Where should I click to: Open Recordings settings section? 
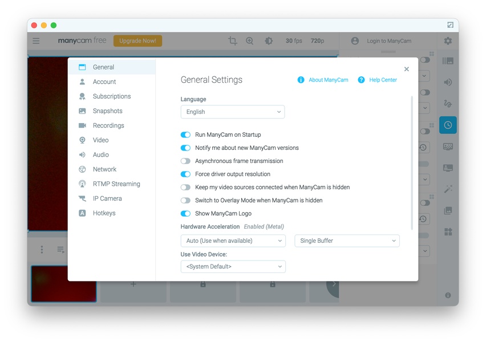[112, 125]
